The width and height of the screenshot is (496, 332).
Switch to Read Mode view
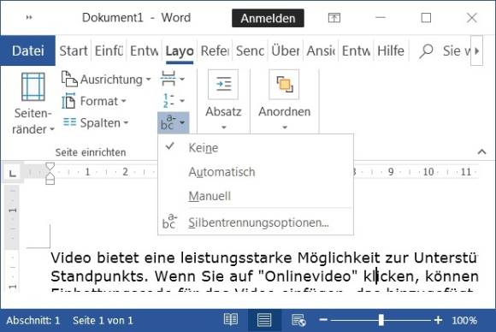point(231,320)
